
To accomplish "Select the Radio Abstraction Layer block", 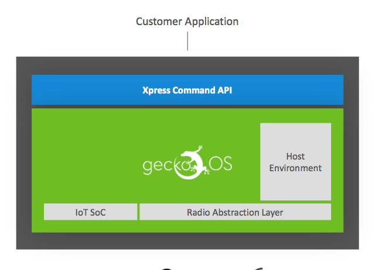I will click(x=235, y=212).
